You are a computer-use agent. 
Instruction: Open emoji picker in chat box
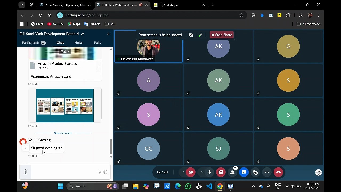[x=105, y=172]
